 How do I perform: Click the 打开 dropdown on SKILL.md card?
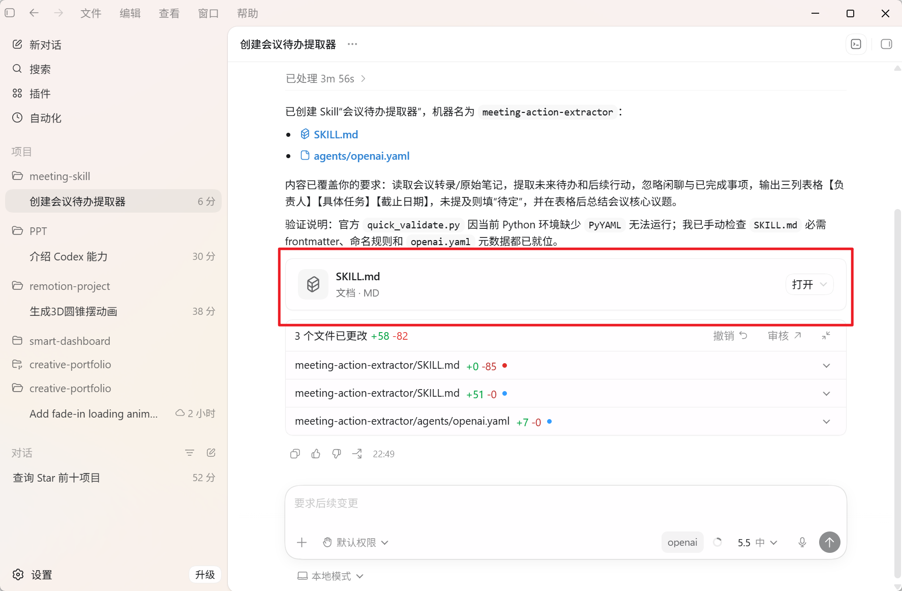coord(809,284)
